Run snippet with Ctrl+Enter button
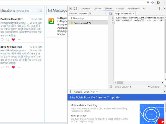 coord(154,87)
